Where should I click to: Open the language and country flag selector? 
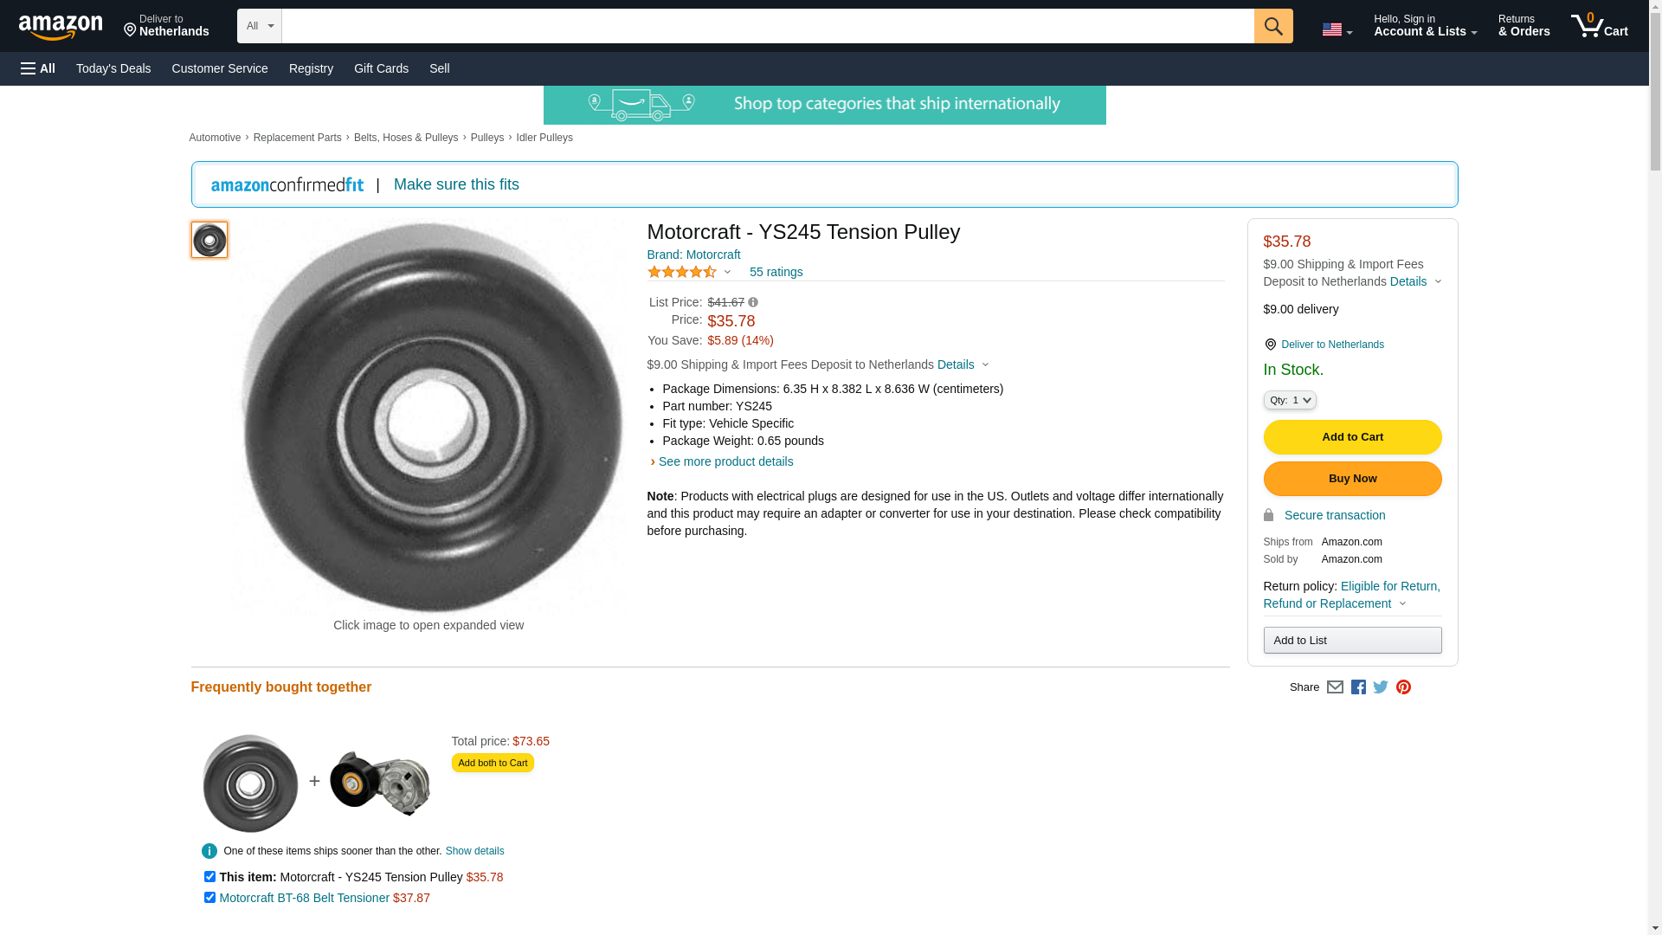point(1337,29)
